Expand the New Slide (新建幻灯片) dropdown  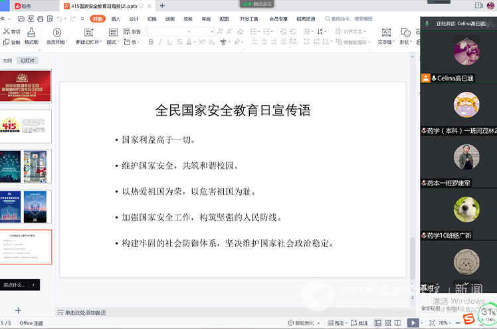coord(89,42)
